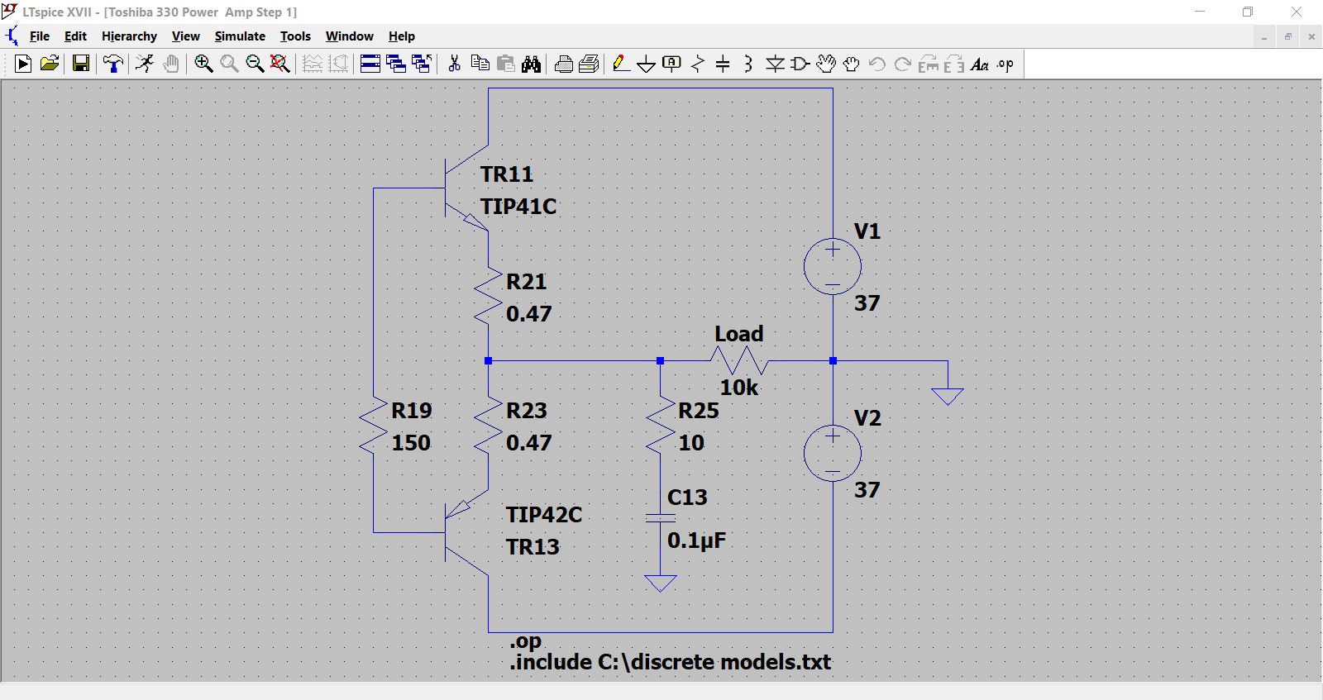This screenshot has width=1323, height=700.
Task: Select the Cut scissors tool
Action: coord(454,64)
